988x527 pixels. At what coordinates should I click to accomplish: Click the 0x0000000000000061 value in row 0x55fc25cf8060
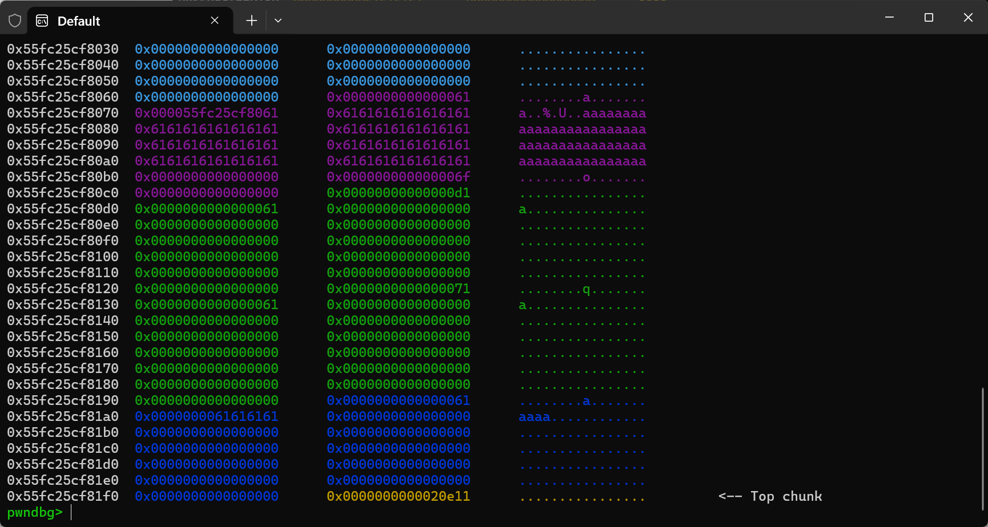[x=399, y=97]
